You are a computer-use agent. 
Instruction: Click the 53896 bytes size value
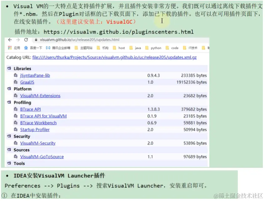tap(195, 143)
